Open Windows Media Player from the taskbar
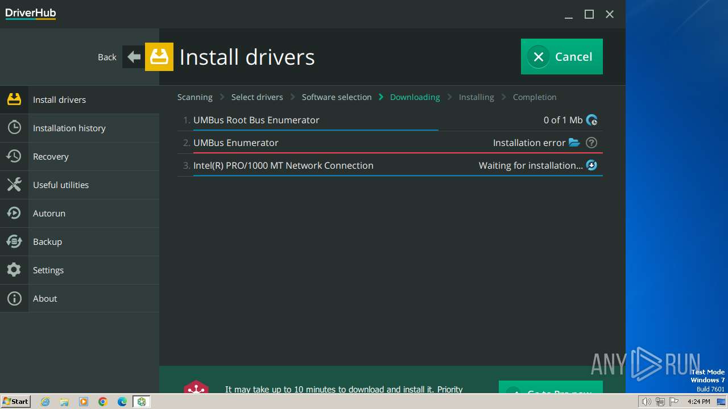This screenshot has height=409, width=728. click(84, 402)
